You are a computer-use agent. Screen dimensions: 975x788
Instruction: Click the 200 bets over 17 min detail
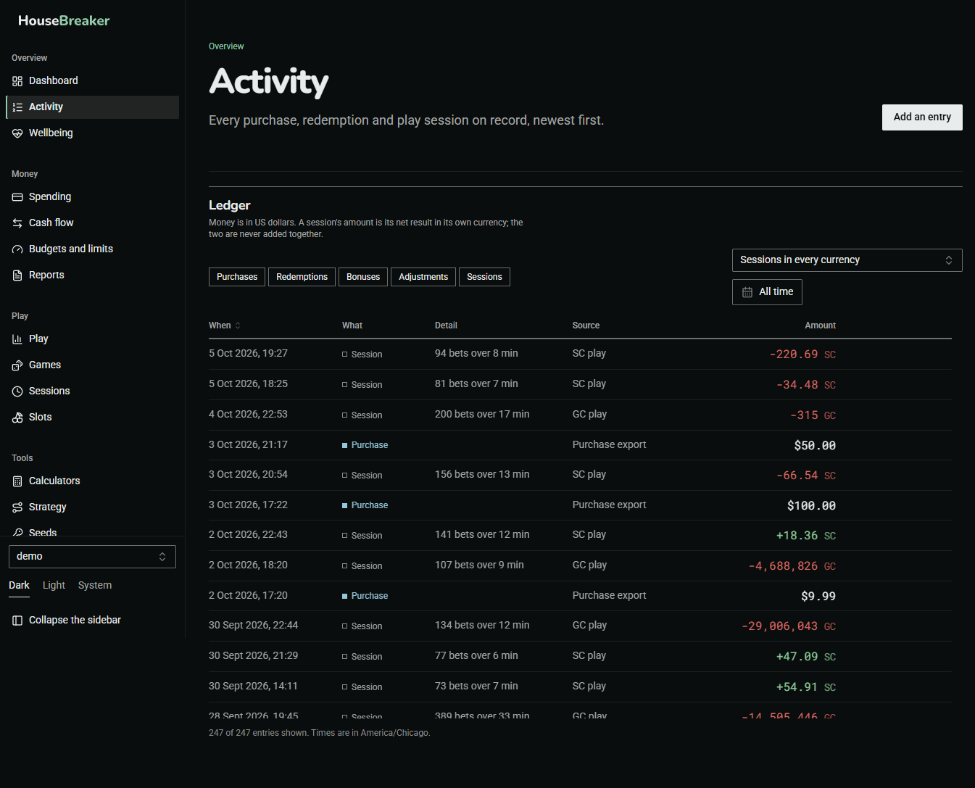tap(482, 414)
